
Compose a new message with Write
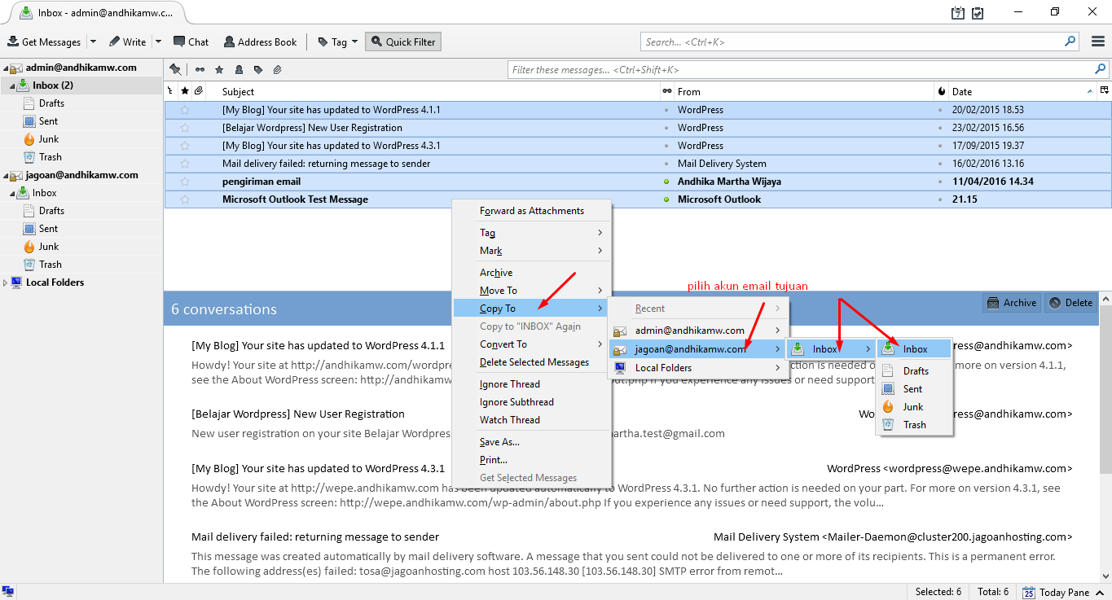pos(129,42)
